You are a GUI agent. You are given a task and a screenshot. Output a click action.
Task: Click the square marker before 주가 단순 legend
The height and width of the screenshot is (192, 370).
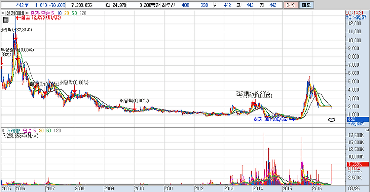coord(27,13)
